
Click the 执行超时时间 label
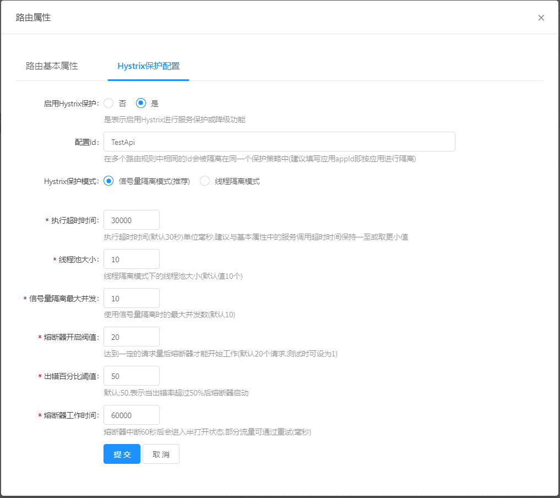coord(75,220)
